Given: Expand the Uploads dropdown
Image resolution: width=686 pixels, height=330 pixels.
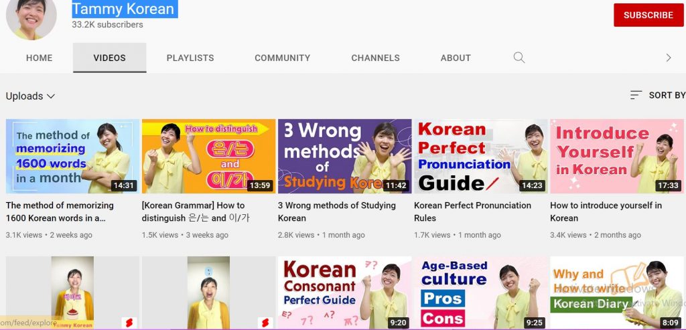Looking at the screenshot, I should (x=30, y=96).
